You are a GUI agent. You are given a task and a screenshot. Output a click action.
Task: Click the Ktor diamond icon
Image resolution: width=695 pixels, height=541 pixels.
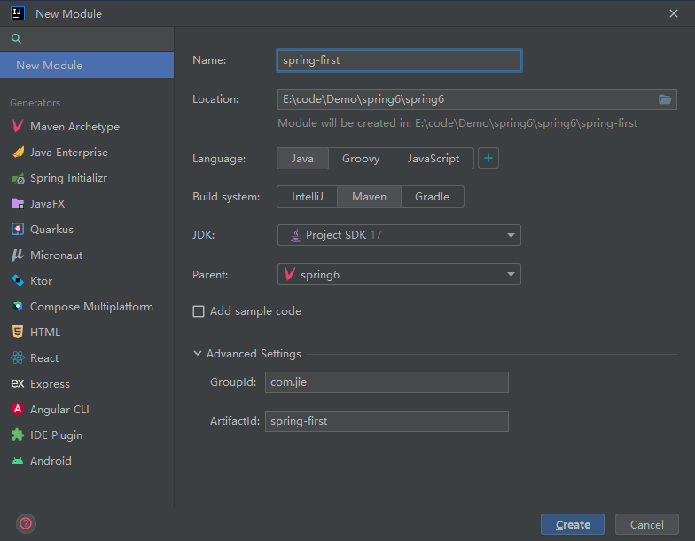[x=18, y=280]
